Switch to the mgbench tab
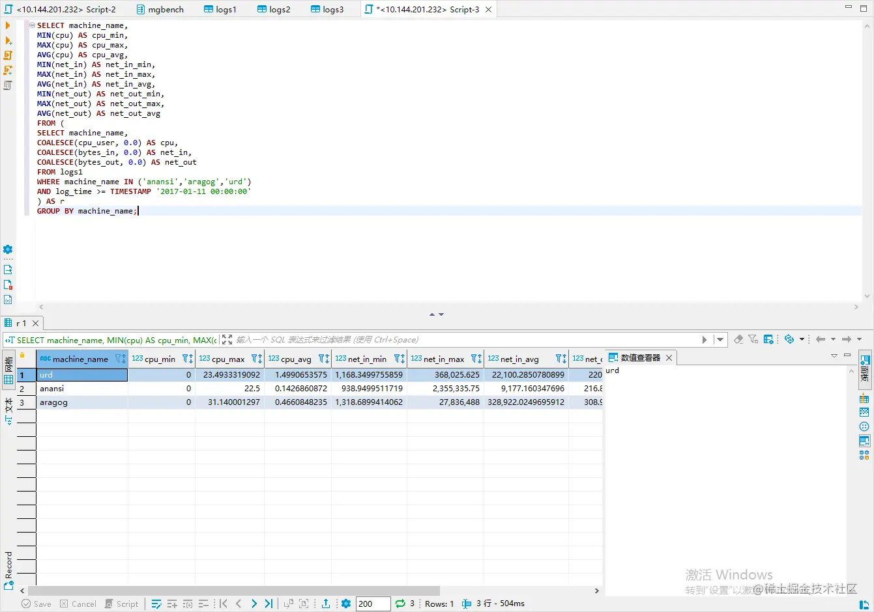 point(160,9)
